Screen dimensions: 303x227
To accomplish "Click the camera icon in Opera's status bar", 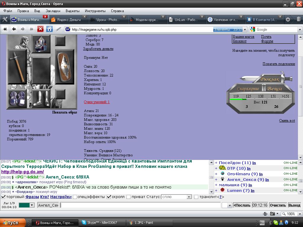I will point(272,214).
